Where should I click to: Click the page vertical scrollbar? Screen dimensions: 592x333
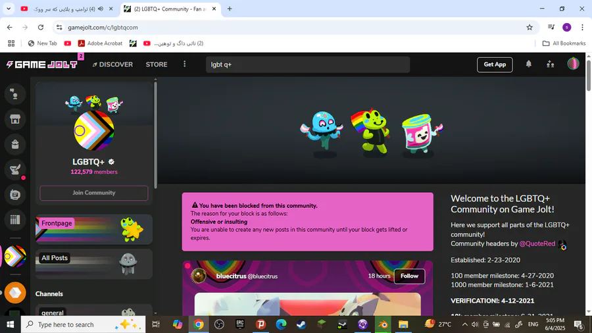pyautogui.click(x=589, y=75)
